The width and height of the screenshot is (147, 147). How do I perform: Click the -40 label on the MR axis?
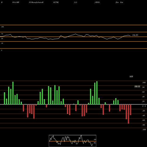[x=143, y=116]
